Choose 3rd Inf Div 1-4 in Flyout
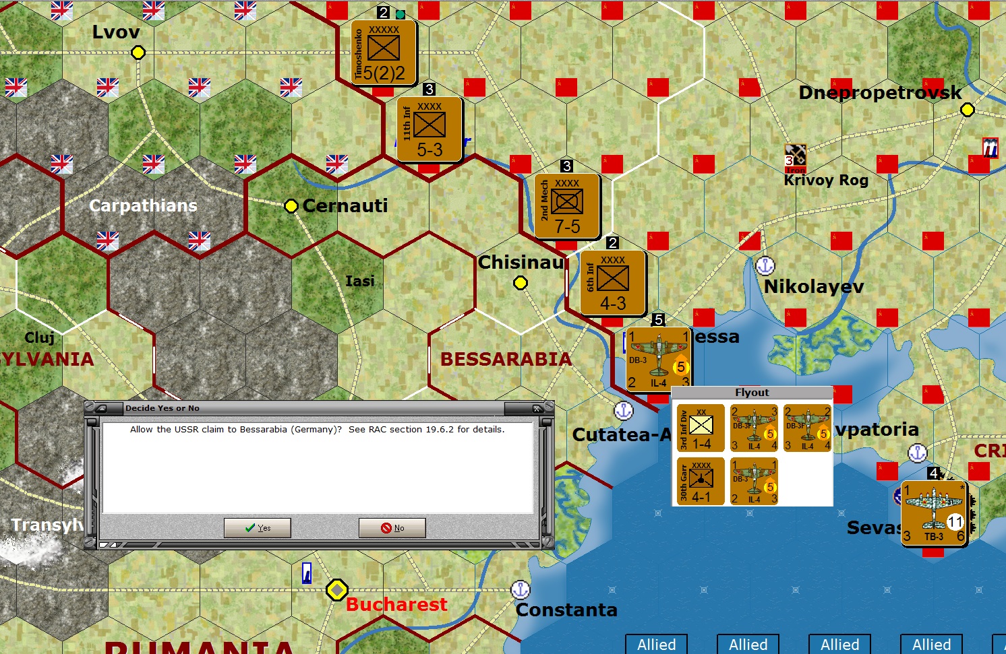 701,428
